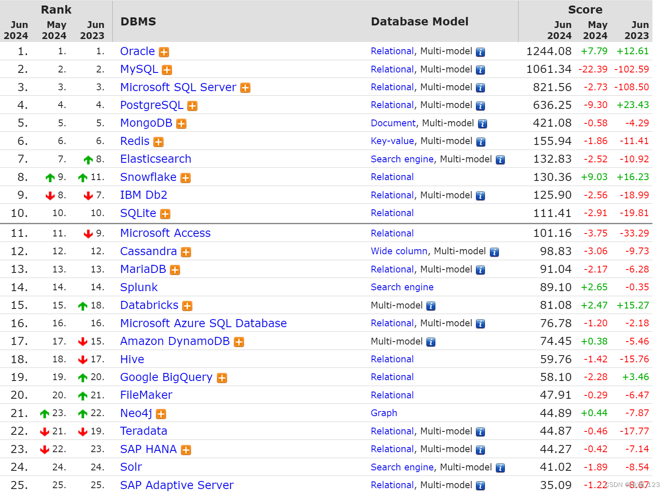Open the Microsoft SQL Server link
Image resolution: width=666 pixels, height=492 pixels.
(x=178, y=87)
